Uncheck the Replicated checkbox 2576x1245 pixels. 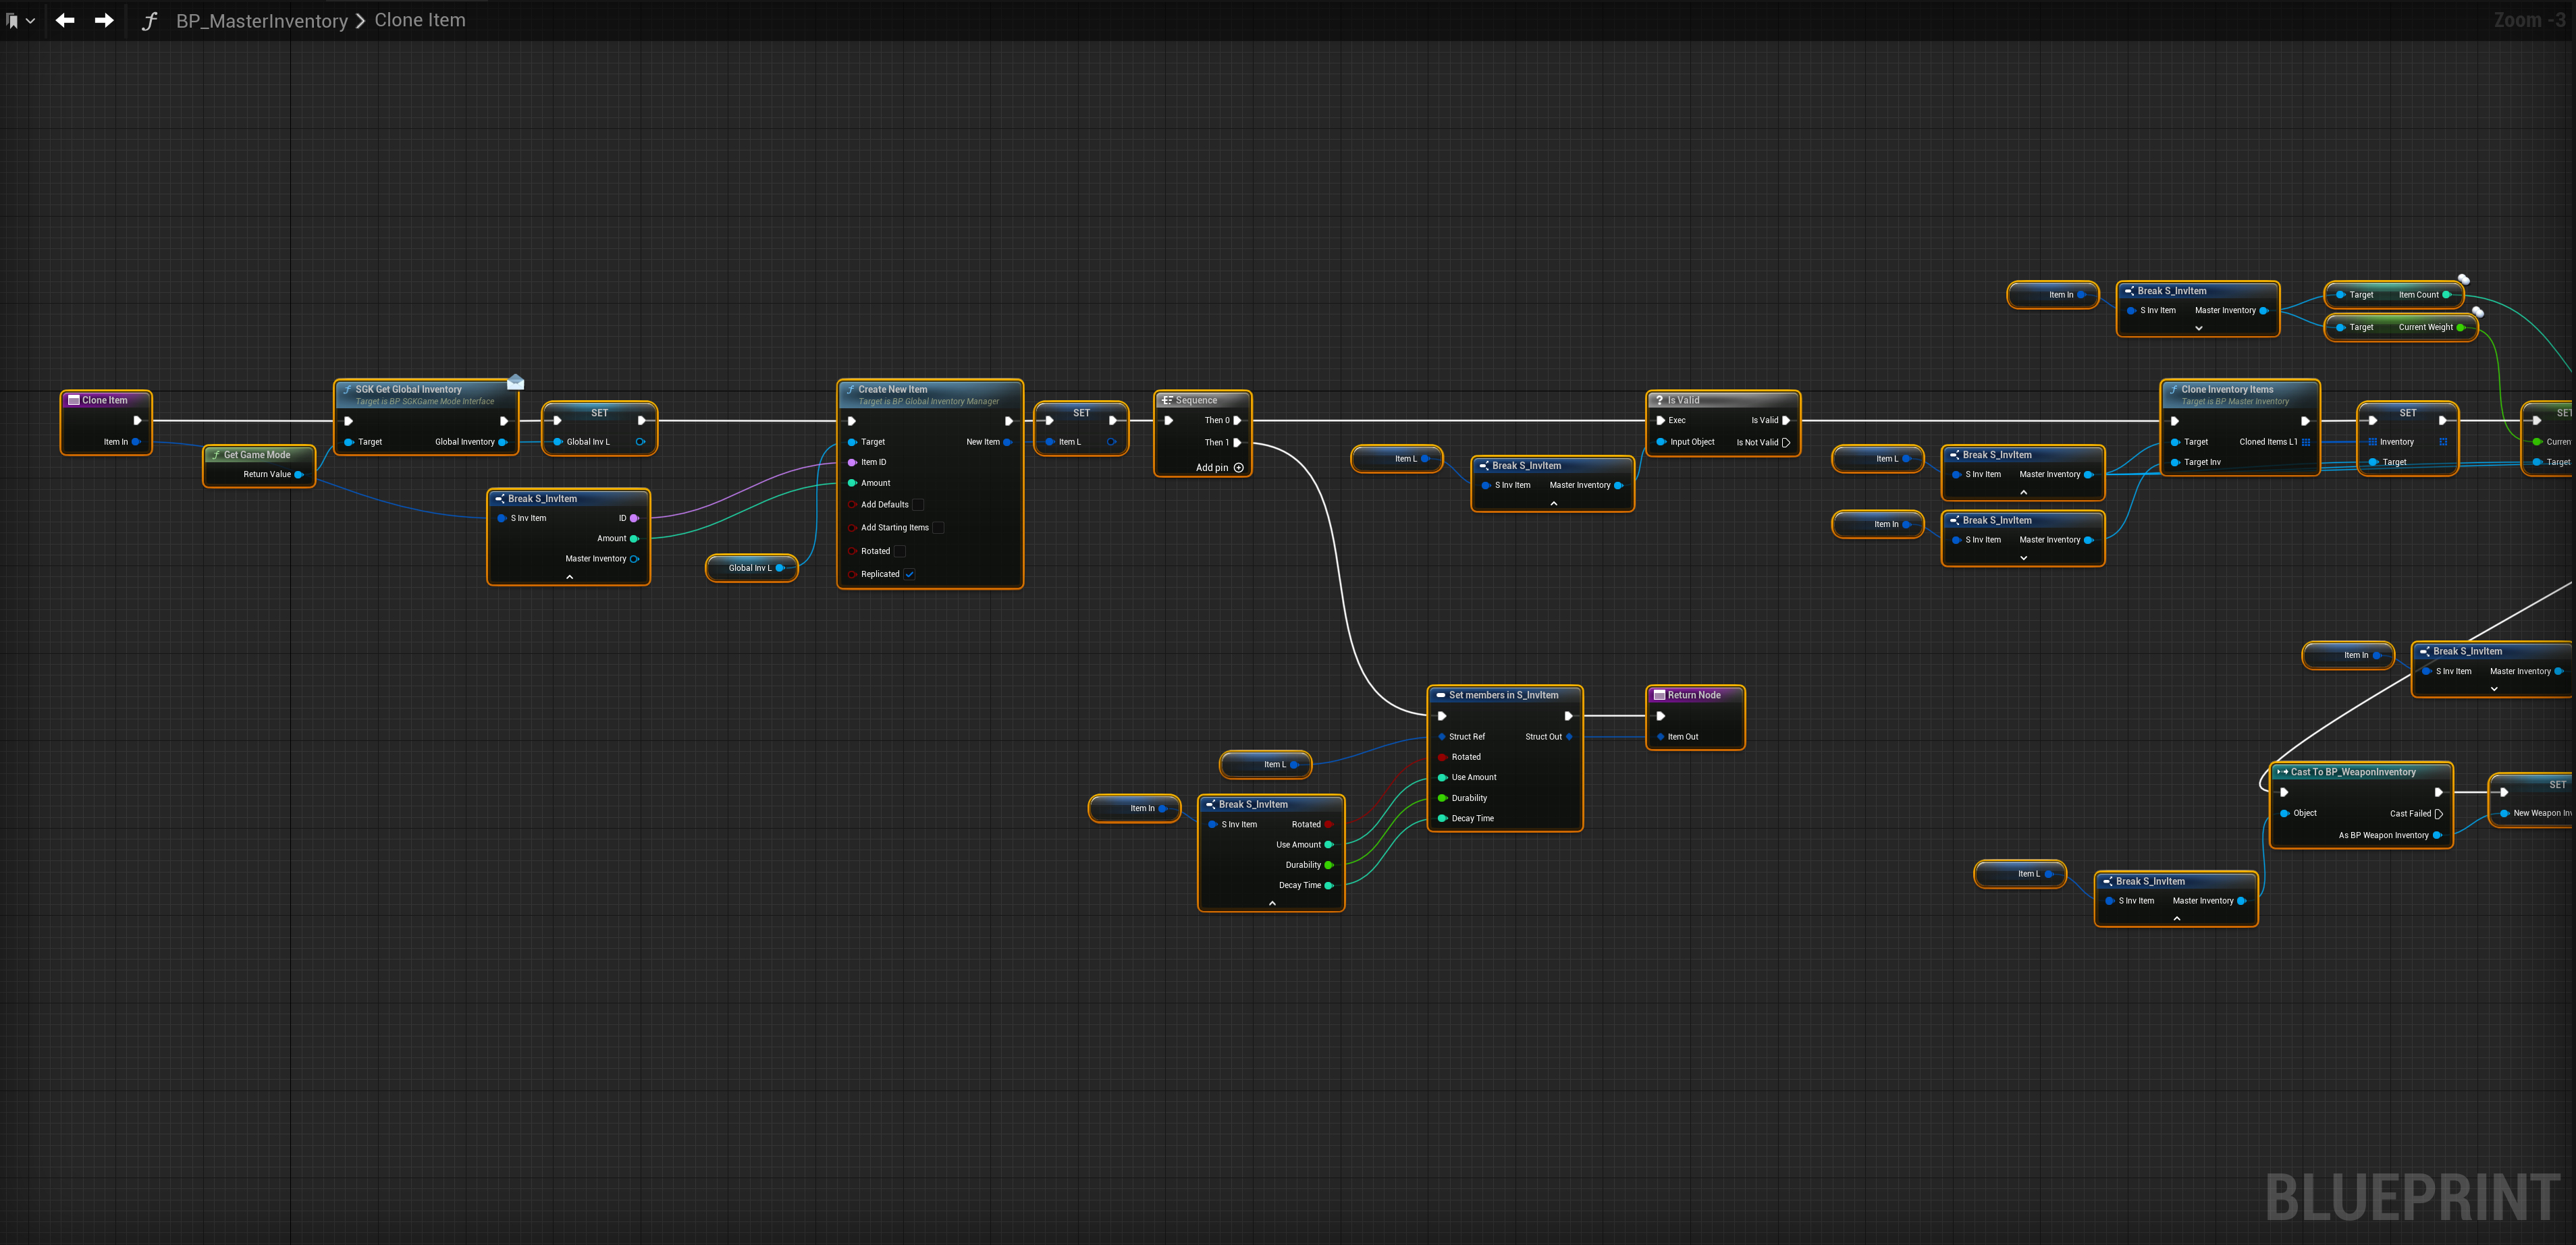[909, 574]
